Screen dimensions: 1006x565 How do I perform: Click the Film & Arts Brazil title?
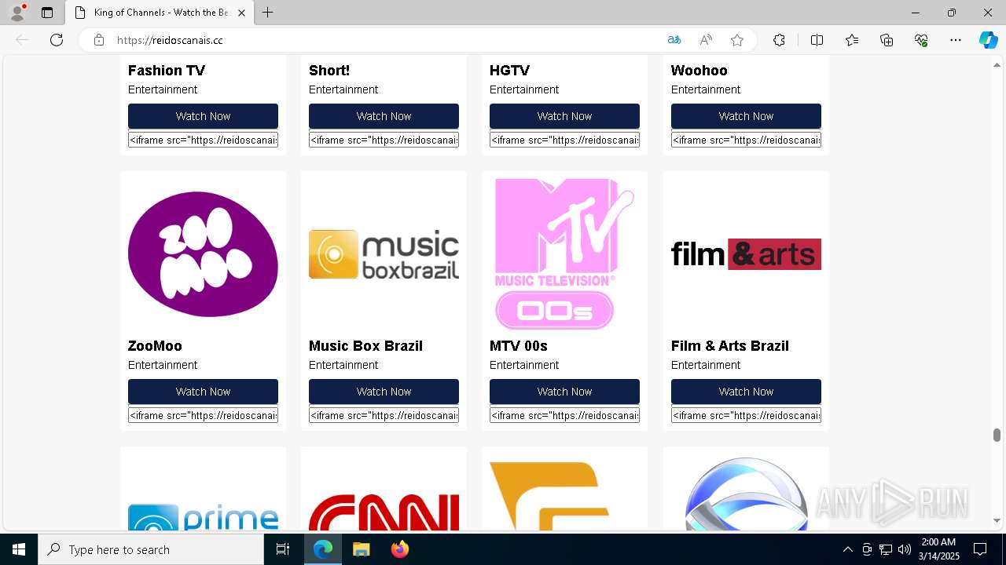pos(730,346)
